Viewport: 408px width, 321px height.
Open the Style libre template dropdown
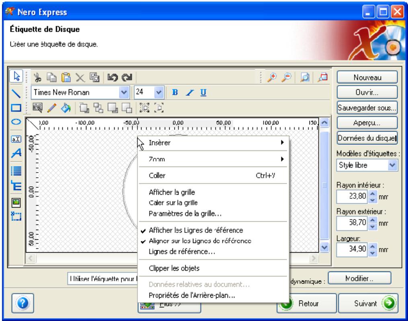(392, 165)
